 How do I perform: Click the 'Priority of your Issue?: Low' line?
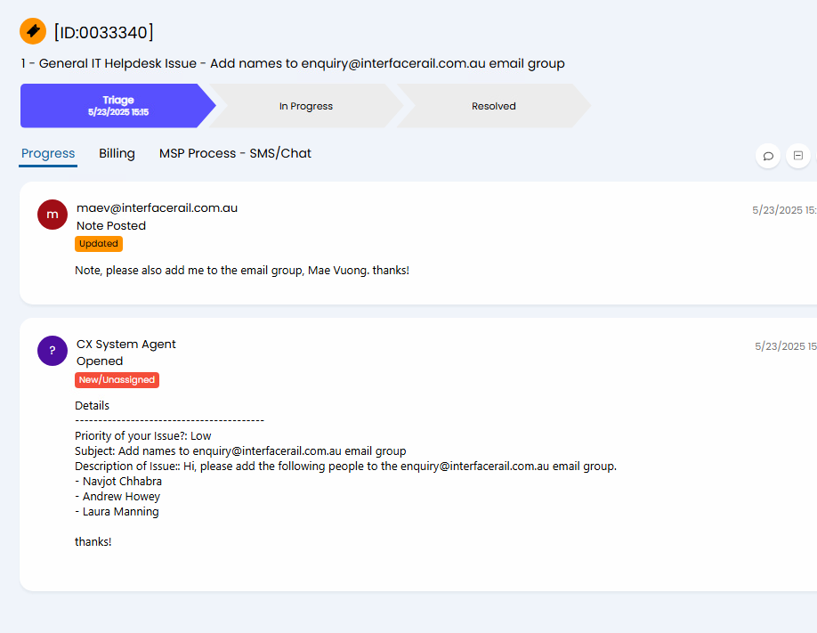point(142,436)
